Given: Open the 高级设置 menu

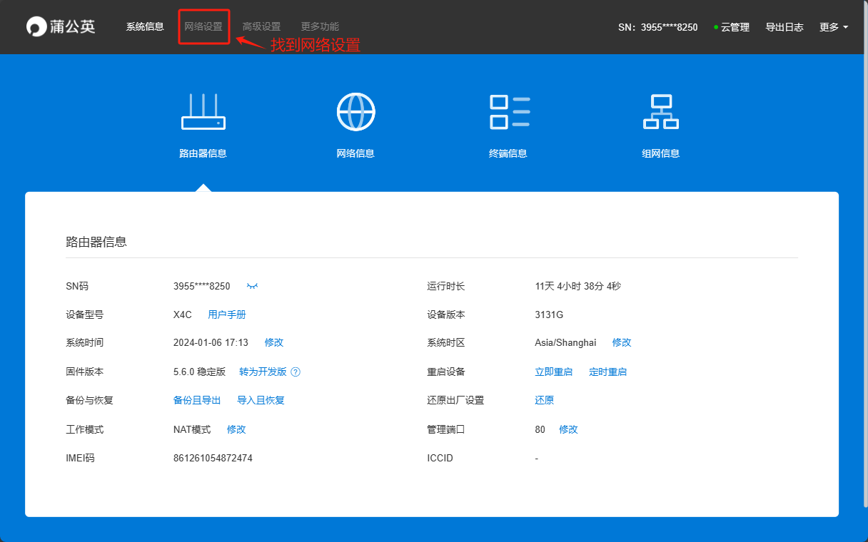Looking at the screenshot, I should pos(261,26).
